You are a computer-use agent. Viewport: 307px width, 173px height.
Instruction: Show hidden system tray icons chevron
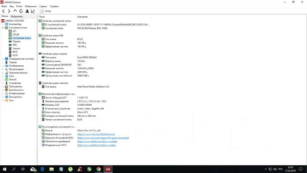(266, 169)
